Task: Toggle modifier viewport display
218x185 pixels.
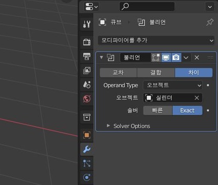Action: 166,57
